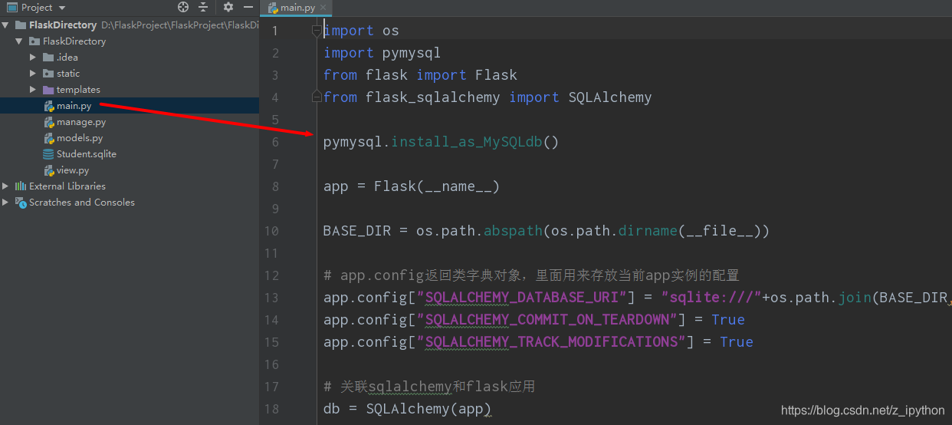Image resolution: width=952 pixels, height=425 pixels.
Task: Click the External Libraries bar-chart icon
Action: pos(21,186)
